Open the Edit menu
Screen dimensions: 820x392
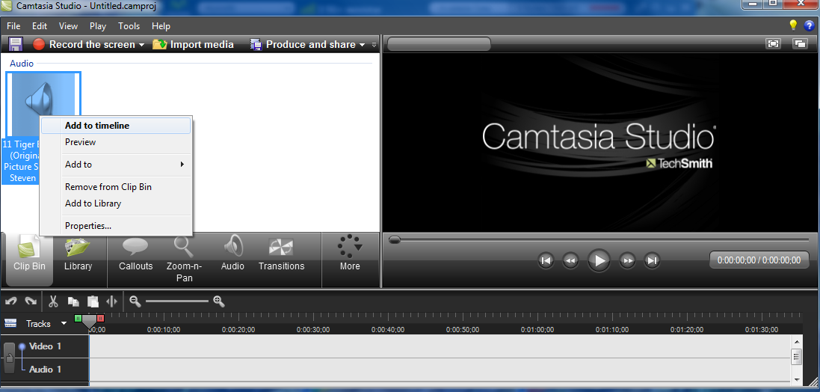pyautogui.click(x=39, y=25)
